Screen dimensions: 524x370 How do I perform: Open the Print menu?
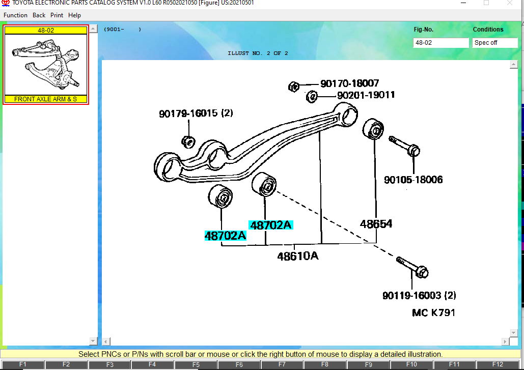coord(57,15)
